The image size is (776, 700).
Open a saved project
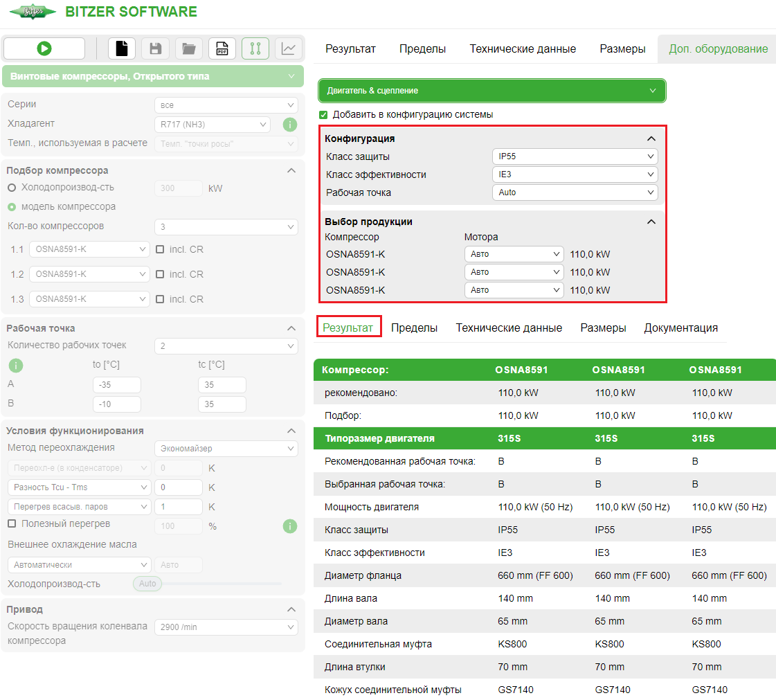[x=188, y=48]
